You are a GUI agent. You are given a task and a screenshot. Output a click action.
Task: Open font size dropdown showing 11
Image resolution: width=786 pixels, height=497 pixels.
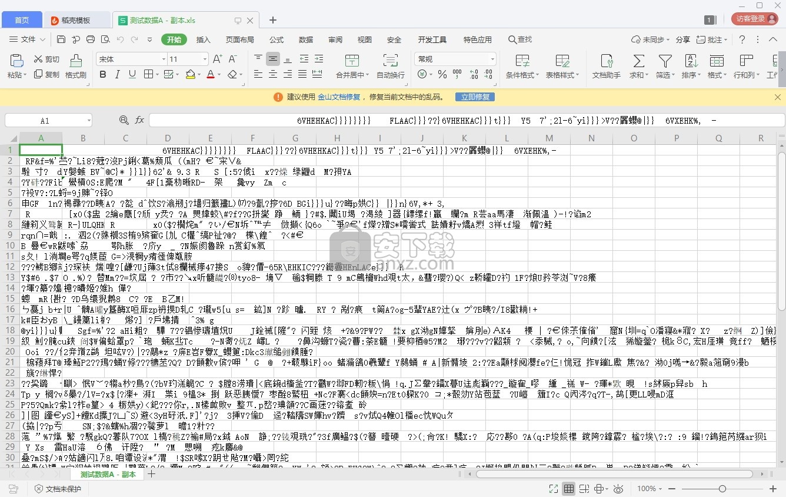[204, 59]
